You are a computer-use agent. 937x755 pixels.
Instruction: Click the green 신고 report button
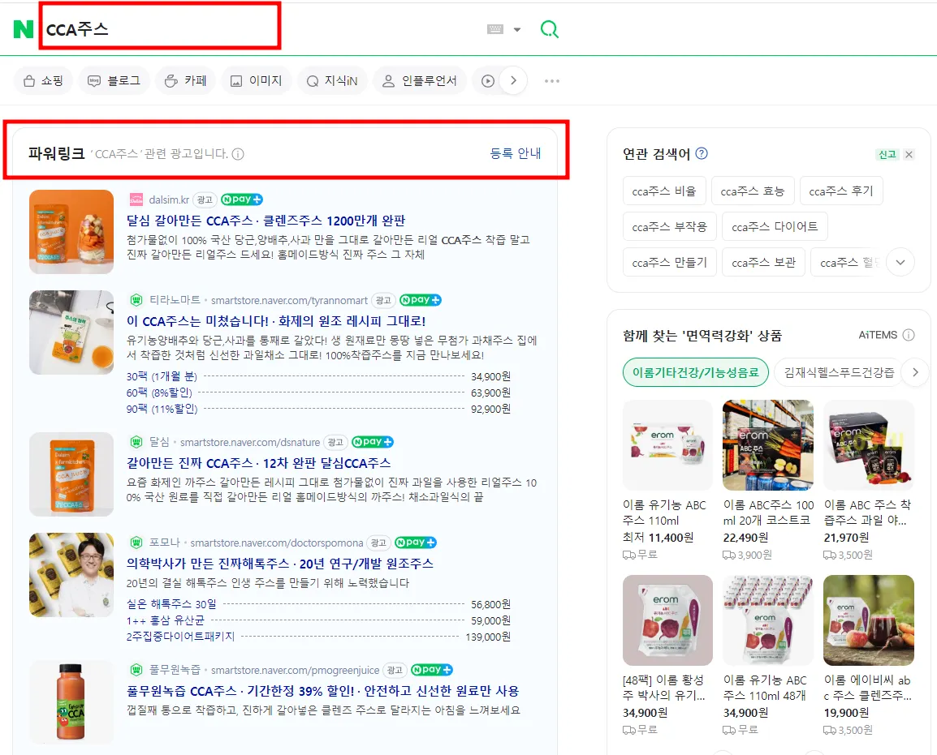tap(887, 155)
